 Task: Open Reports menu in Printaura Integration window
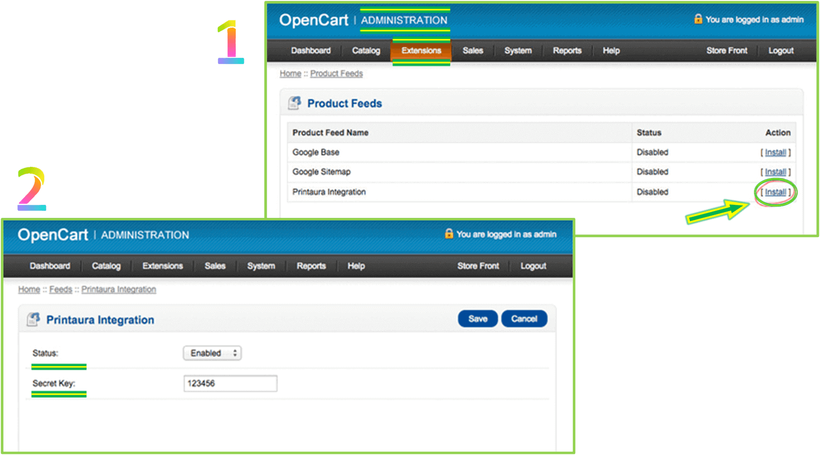311,266
